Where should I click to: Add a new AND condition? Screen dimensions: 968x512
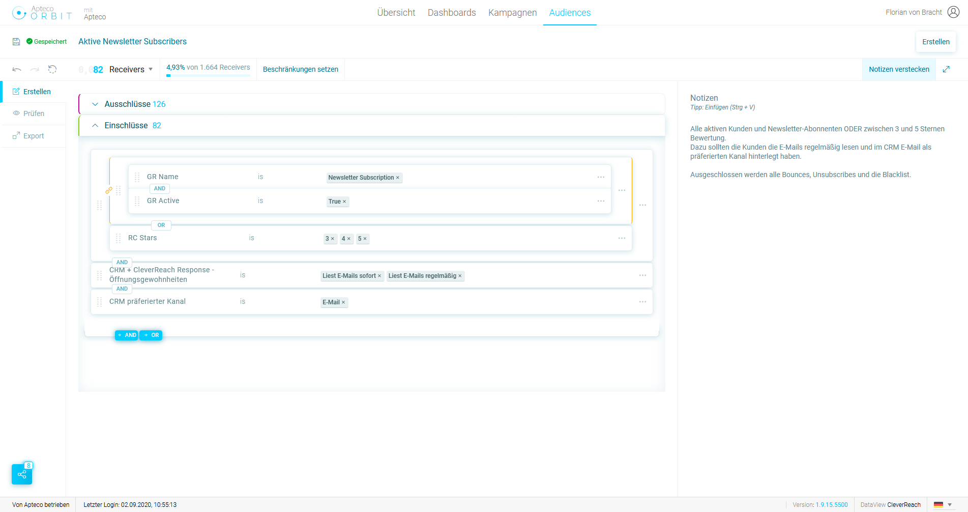click(127, 335)
